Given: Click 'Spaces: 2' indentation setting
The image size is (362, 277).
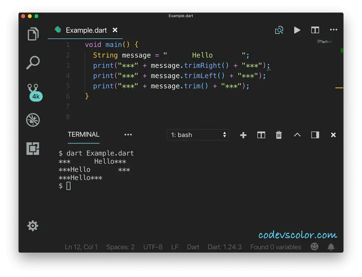Looking at the screenshot, I should coord(120,247).
